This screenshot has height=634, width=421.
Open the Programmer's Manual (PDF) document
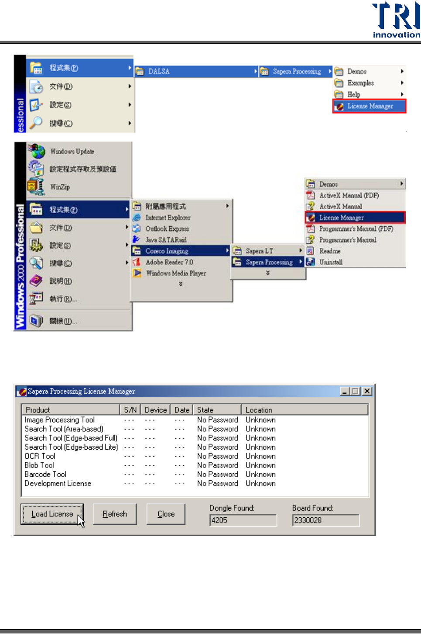(x=355, y=229)
